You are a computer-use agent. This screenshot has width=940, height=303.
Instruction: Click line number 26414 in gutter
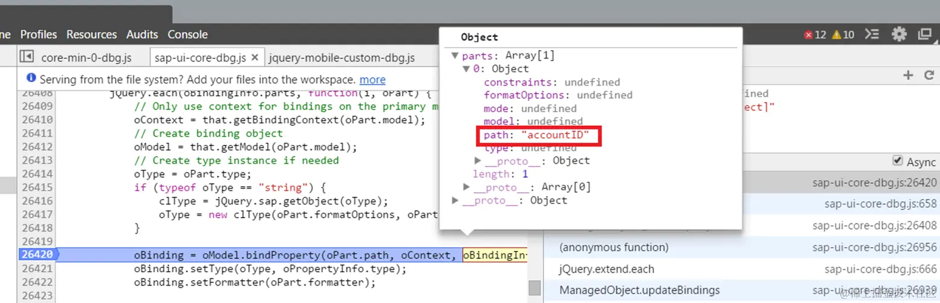37,174
